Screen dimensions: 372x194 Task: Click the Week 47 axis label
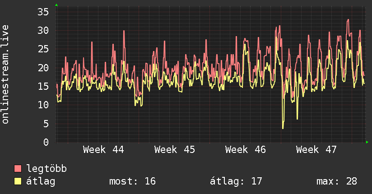click(x=316, y=150)
